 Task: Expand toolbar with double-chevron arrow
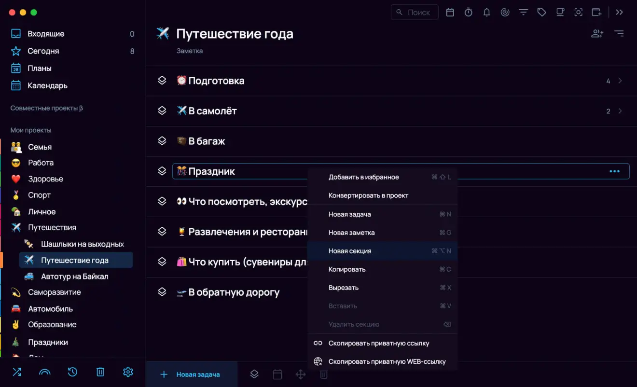click(x=620, y=13)
